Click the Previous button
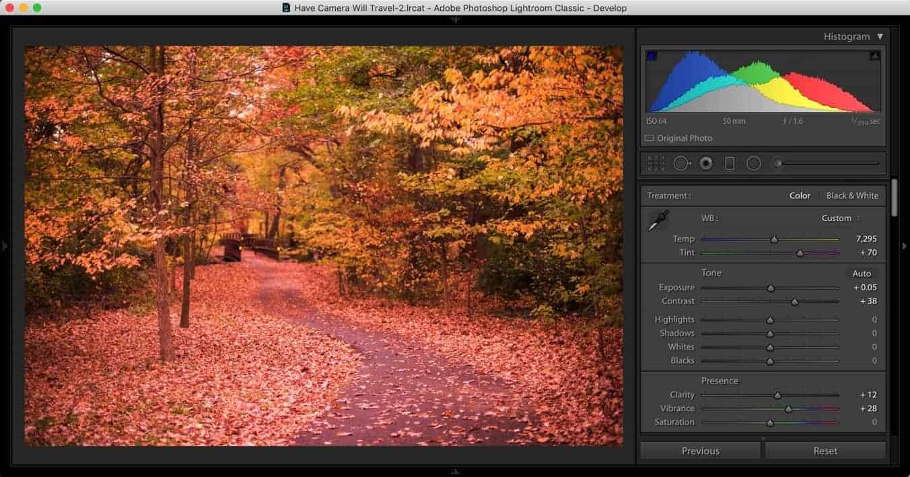This screenshot has height=477, width=910. 700,451
